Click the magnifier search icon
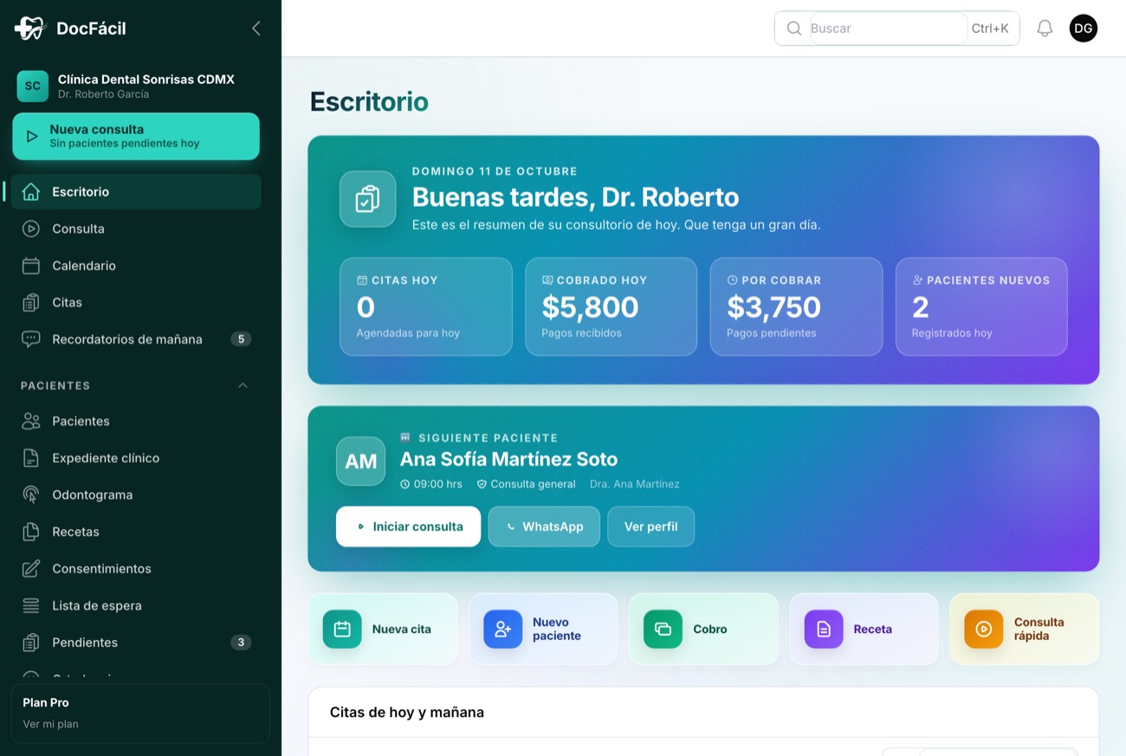This screenshot has width=1126, height=756. coord(793,29)
